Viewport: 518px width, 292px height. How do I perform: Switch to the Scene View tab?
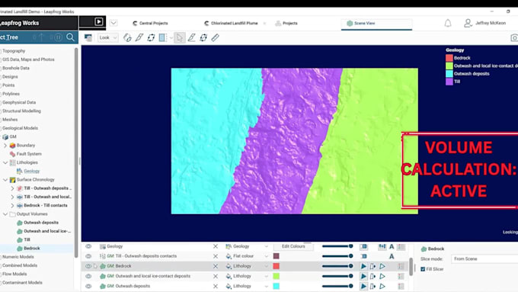tap(376, 23)
